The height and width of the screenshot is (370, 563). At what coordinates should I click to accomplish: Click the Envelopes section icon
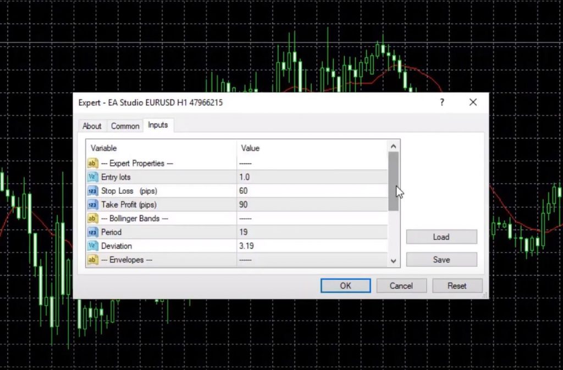coord(93,260)
